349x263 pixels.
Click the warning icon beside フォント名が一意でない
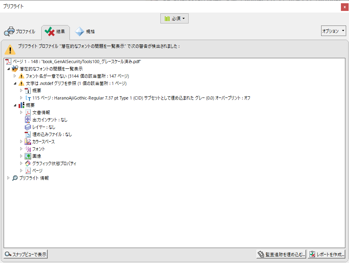21,76
